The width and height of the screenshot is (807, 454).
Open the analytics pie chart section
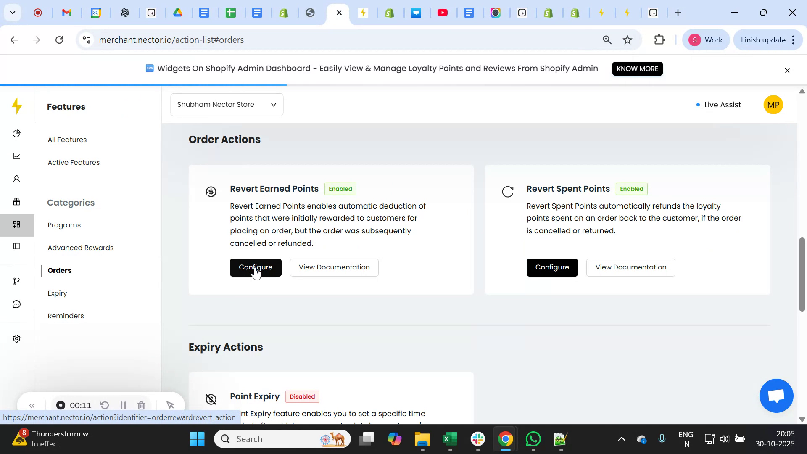[16, 133]
